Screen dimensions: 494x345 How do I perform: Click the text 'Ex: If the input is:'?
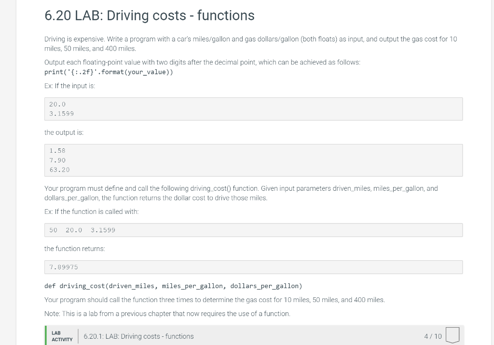coord(69,86)
